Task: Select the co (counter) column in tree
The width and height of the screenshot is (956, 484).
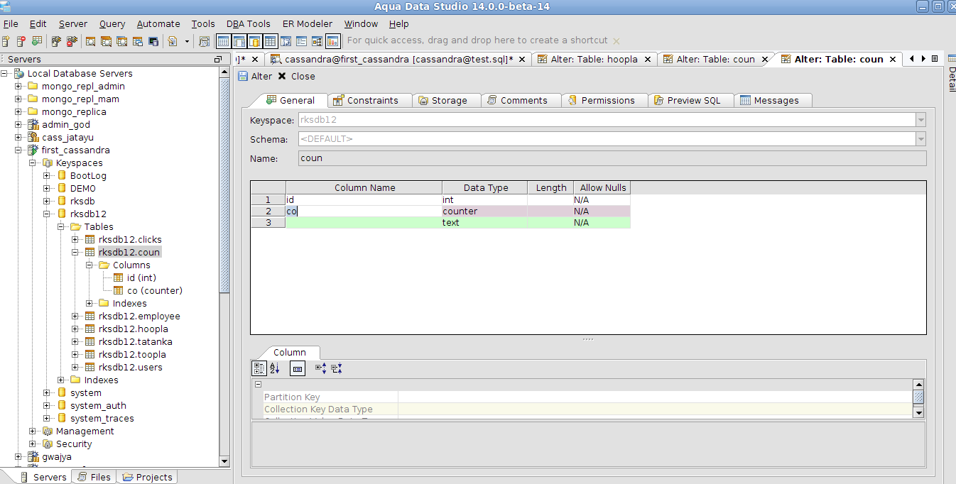Action: [x=155, y=291]
